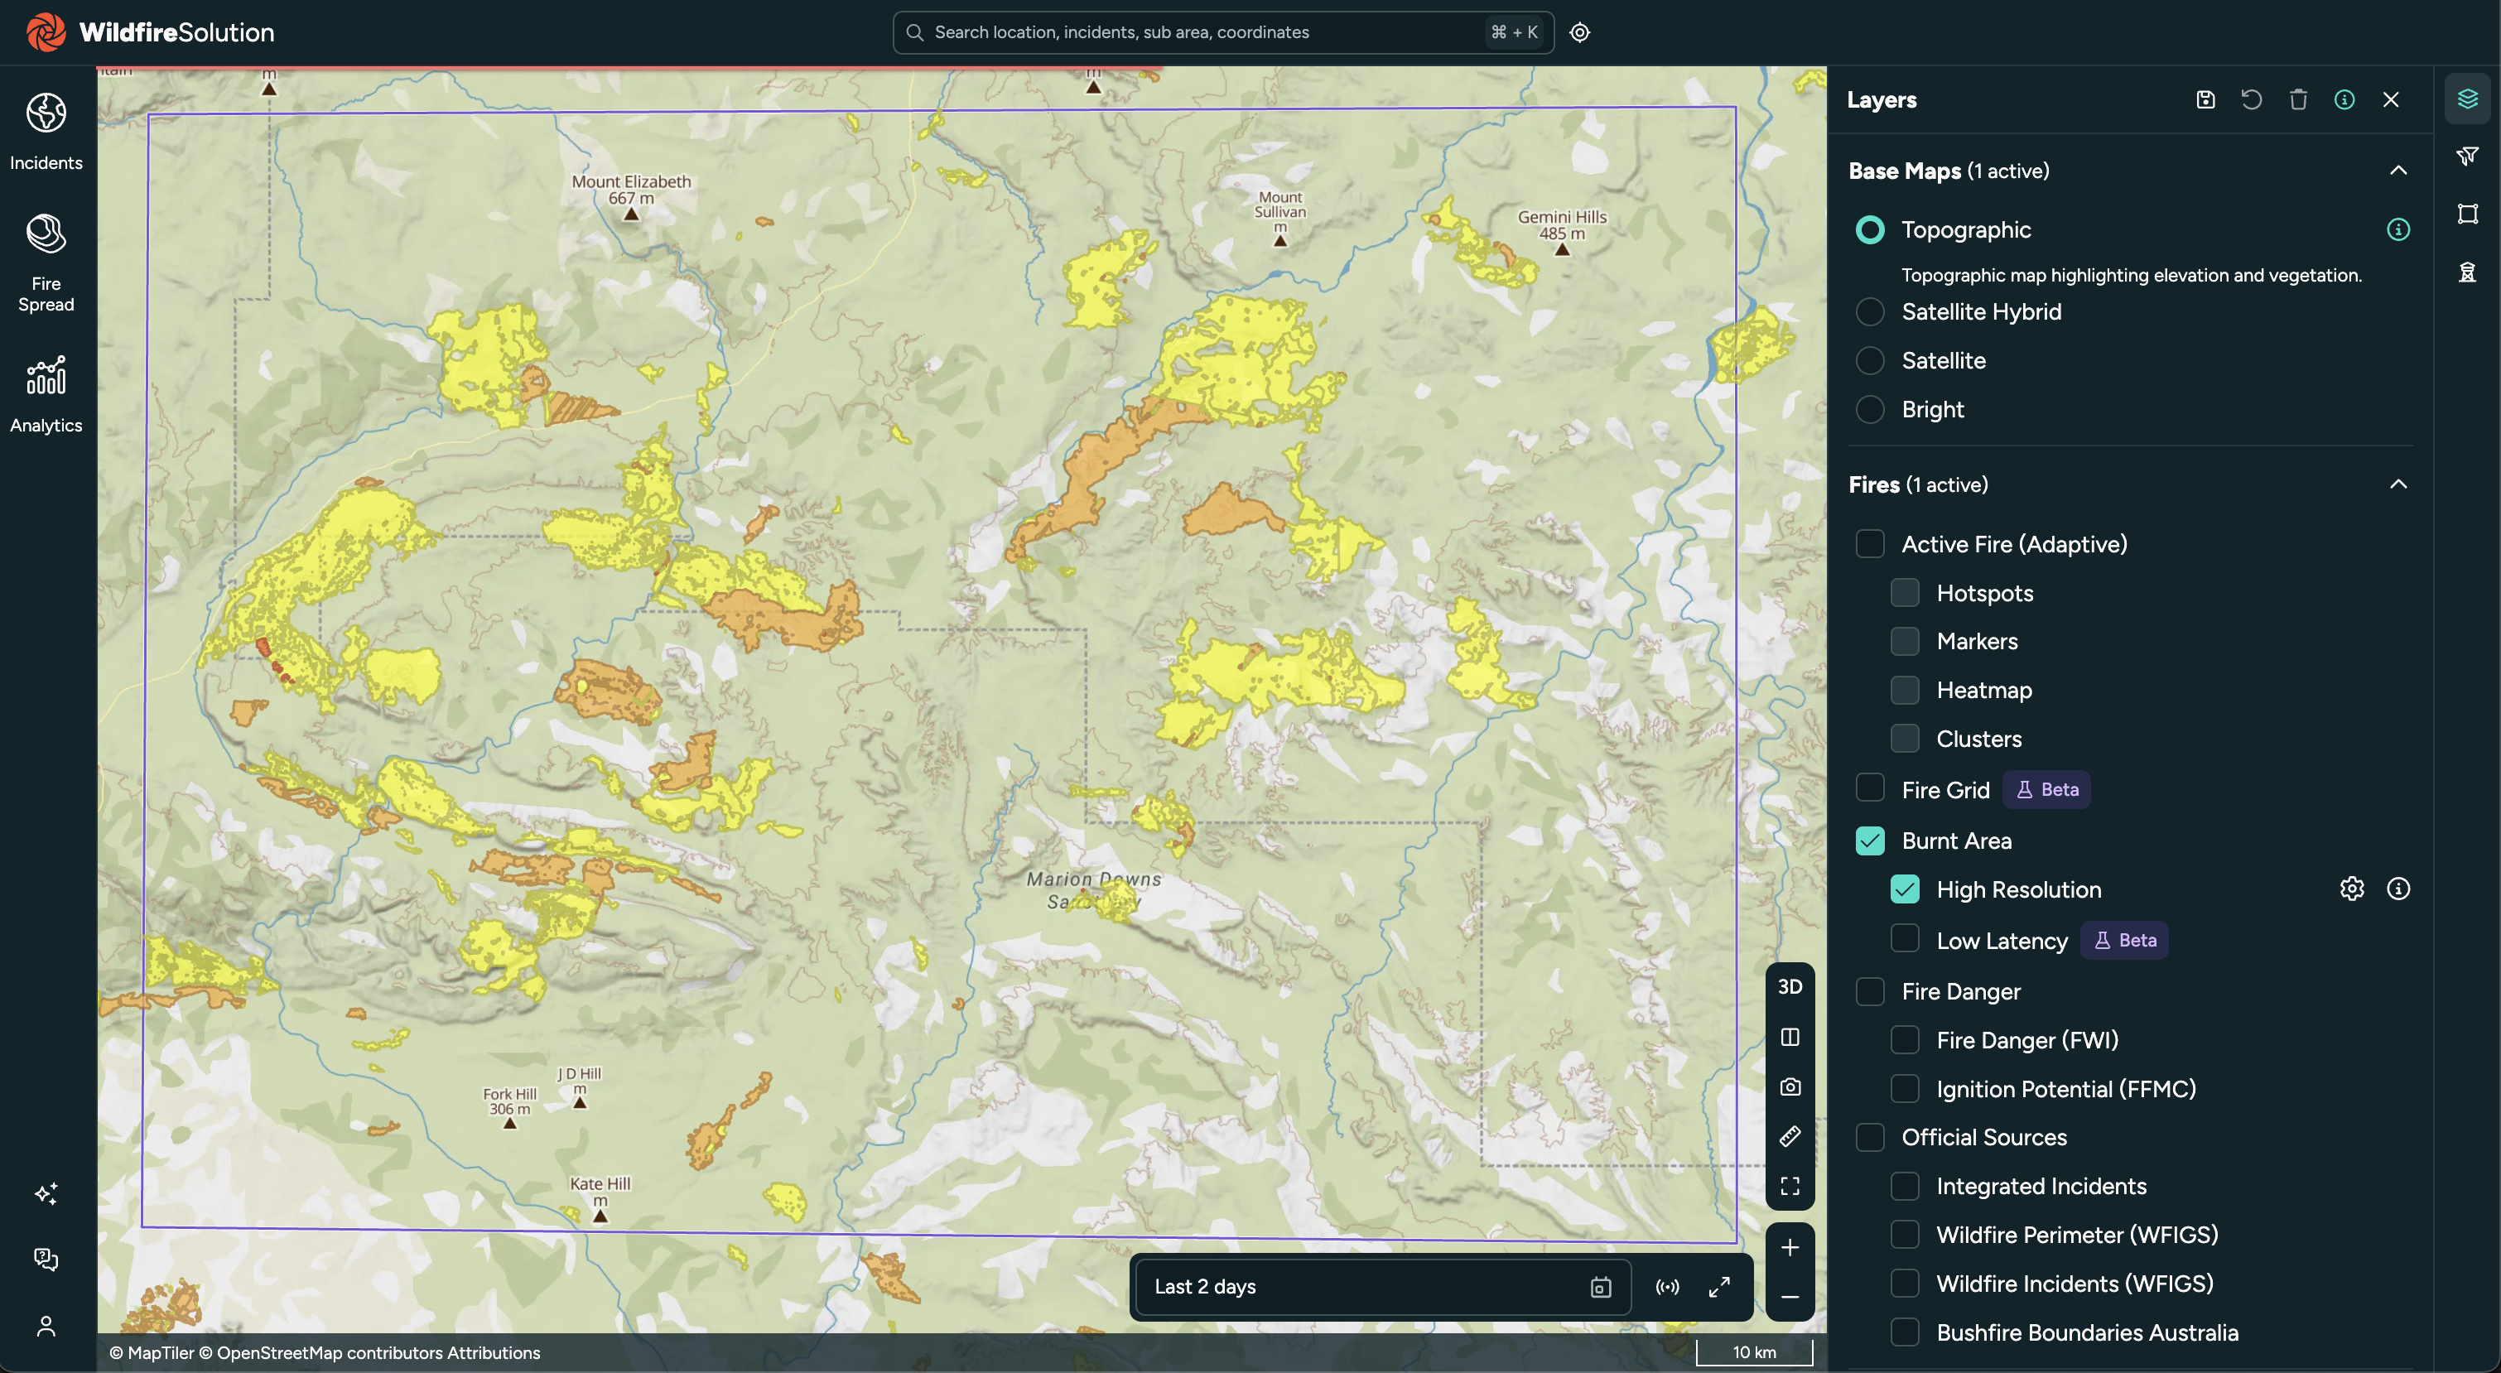The width and height of the screenshot is (2501, 1373).
Task: Select the measure ruler tool
Action: point(1790,1136)
